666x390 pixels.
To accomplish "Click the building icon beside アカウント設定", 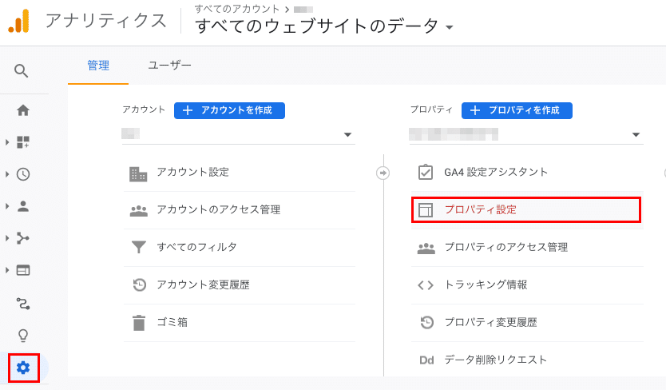I will 138,173.
